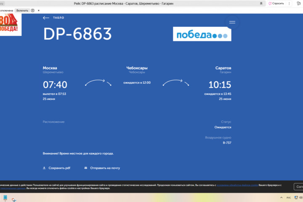Click the Москва departure city name
This screenshot has width=303, height=202.
click(x=50, y=68)
